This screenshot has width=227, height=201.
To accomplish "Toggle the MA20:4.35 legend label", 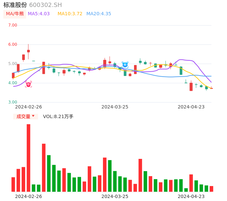I will point(99,14).
